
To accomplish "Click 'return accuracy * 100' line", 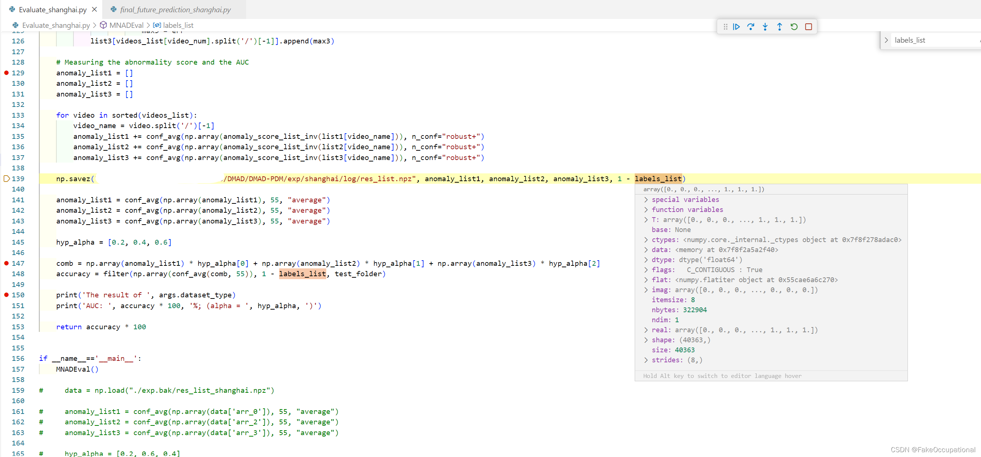I will pyautogui.click(x=101, y=327).
